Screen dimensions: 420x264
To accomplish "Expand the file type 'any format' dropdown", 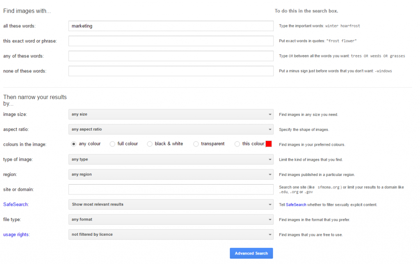I will pyautogui.click(x=171, y=220).
